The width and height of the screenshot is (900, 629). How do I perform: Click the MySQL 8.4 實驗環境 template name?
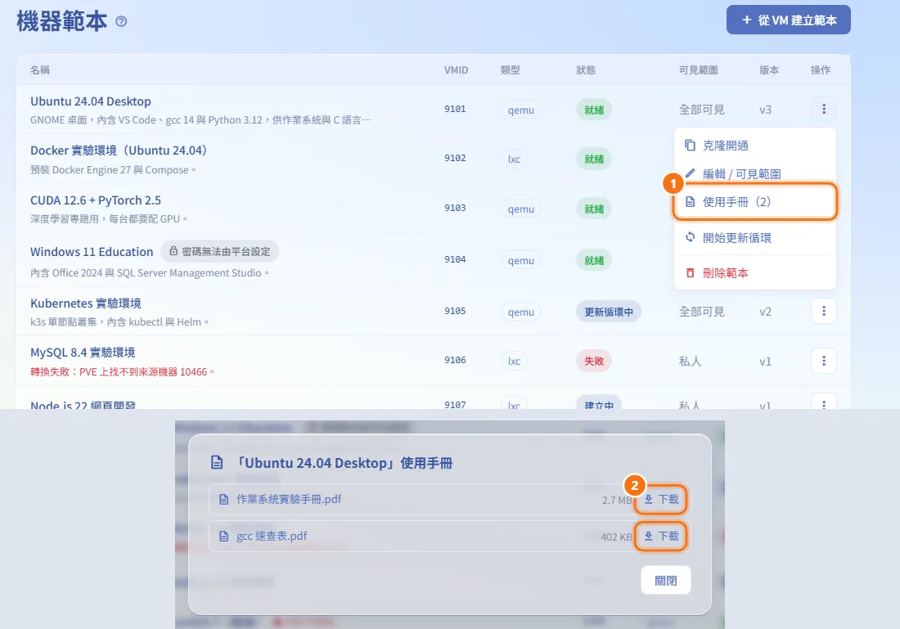point(83,353)
